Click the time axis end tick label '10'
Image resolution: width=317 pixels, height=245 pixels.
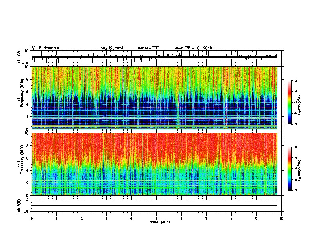coord(281,219)
